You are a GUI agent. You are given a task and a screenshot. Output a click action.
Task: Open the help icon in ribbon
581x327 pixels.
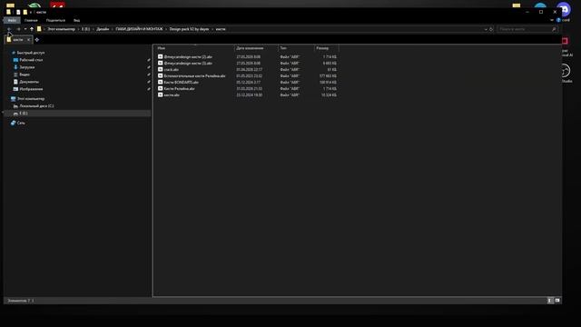point(558,20)
